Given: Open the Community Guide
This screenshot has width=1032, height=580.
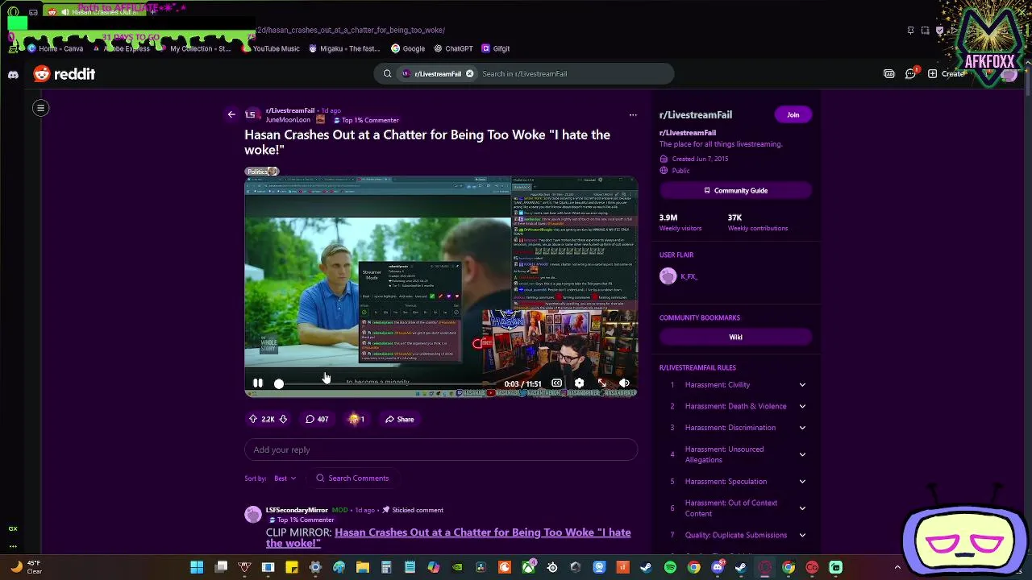Looking at the screenshot, I should 735,191.
